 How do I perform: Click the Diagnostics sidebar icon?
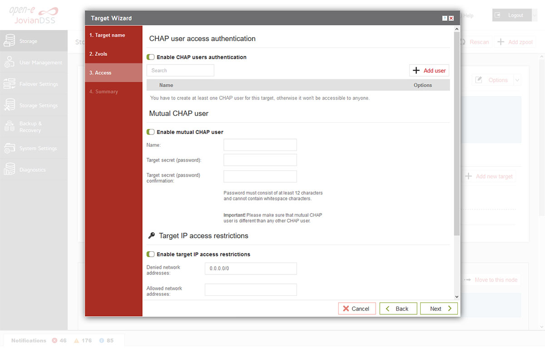click(x=9, y=169)
